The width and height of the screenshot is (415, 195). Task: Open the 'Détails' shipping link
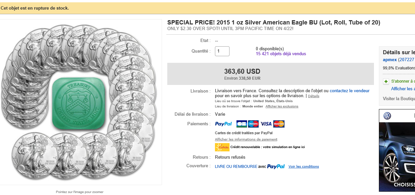click(313, 96)
